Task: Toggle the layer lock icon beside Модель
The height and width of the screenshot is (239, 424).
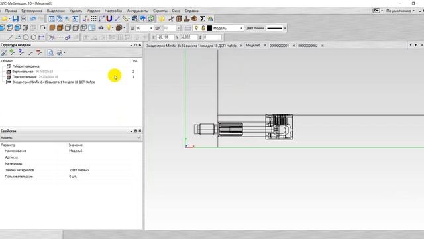Action: pyautogui.click(x=203, y=28)
